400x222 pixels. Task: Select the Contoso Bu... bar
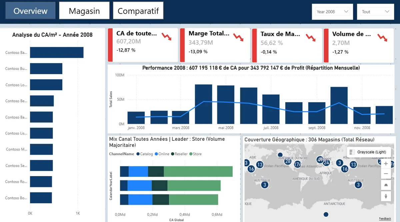(46, 69)
